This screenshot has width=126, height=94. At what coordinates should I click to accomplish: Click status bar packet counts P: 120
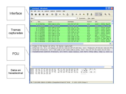click(80, 82)
